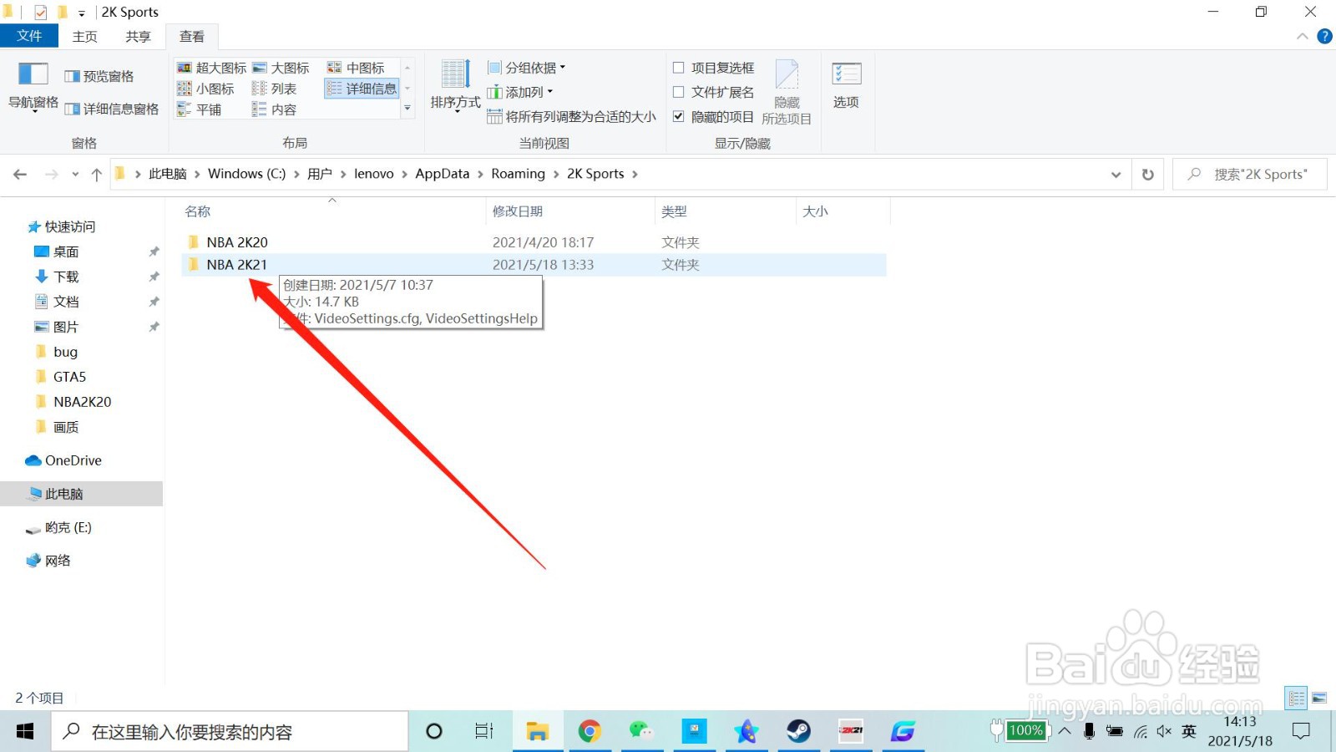Select the 详细信息 details layout
The width and height of the screenshot is (1336, 752).
[362, 89]
